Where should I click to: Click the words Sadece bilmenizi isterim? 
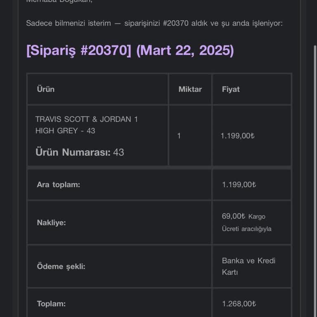click(69, 23)
